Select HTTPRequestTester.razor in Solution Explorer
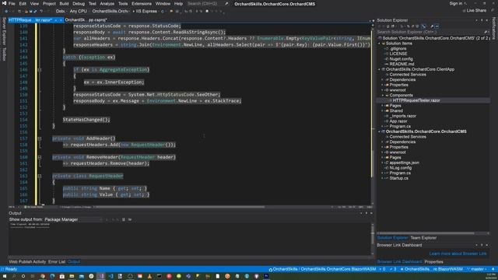The height and width of the screenshot is (280, 498). coord(416,100)
